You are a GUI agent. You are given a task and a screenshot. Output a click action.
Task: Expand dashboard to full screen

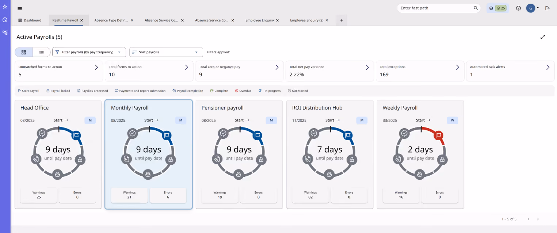tap(543, 37)
